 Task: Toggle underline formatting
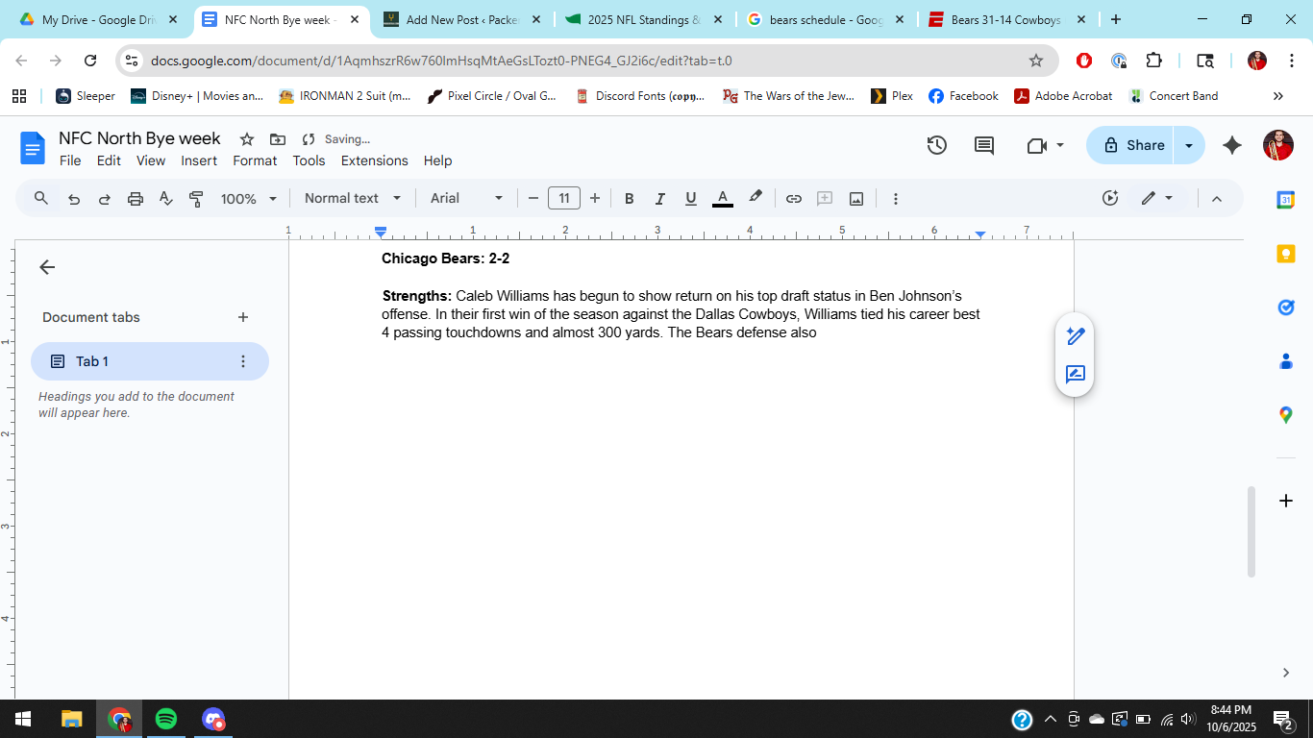(x=690, y=199)
